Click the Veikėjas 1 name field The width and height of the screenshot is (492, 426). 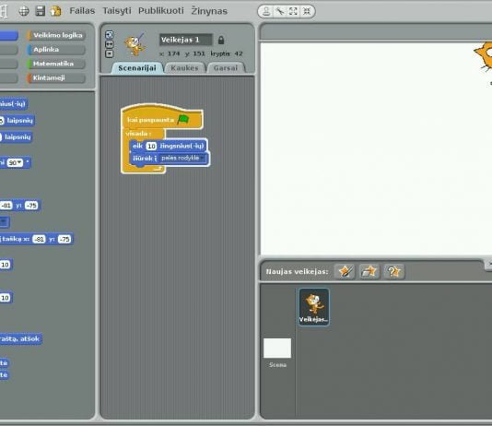[x=186, y=40]
